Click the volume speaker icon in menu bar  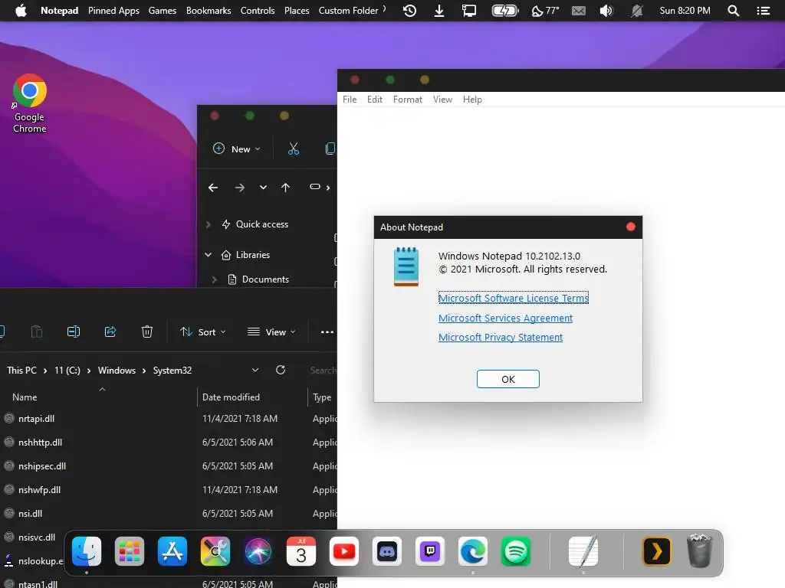(606, 11)
